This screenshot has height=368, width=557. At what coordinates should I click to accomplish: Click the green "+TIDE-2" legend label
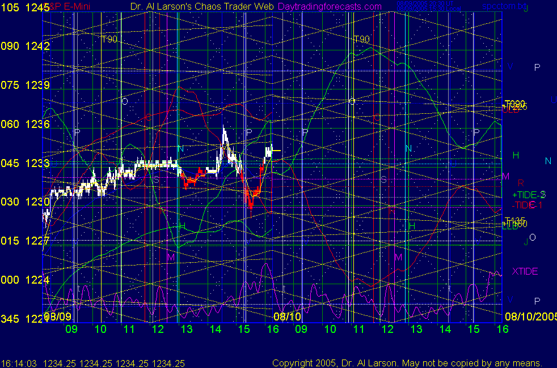529,195
